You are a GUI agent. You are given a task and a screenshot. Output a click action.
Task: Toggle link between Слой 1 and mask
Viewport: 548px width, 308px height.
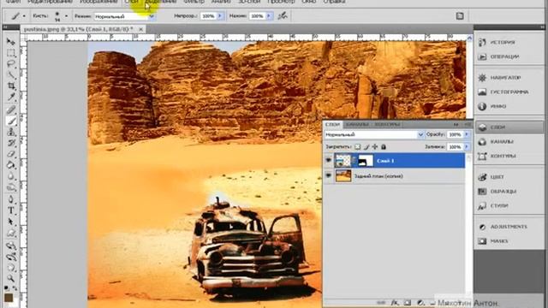coord(354,161)
